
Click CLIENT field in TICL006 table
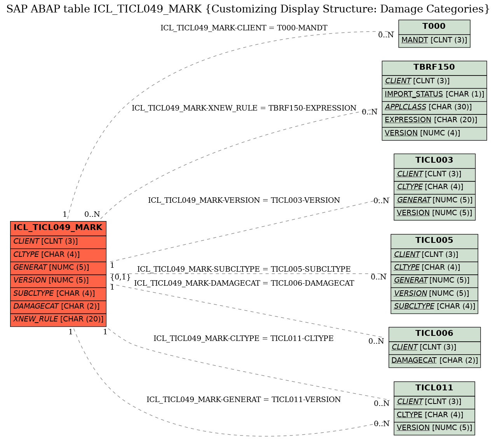coord(434,348)
